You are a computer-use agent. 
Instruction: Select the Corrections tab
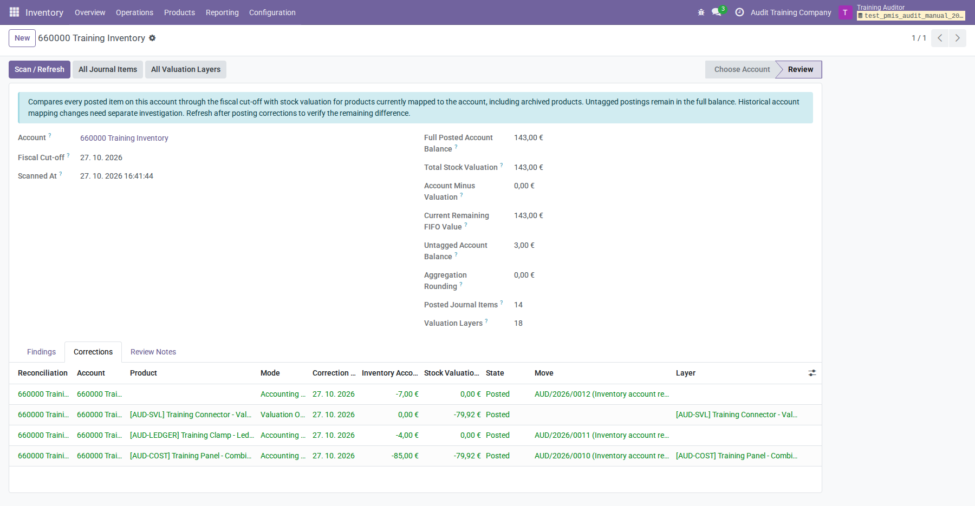(x=93, y=352)
